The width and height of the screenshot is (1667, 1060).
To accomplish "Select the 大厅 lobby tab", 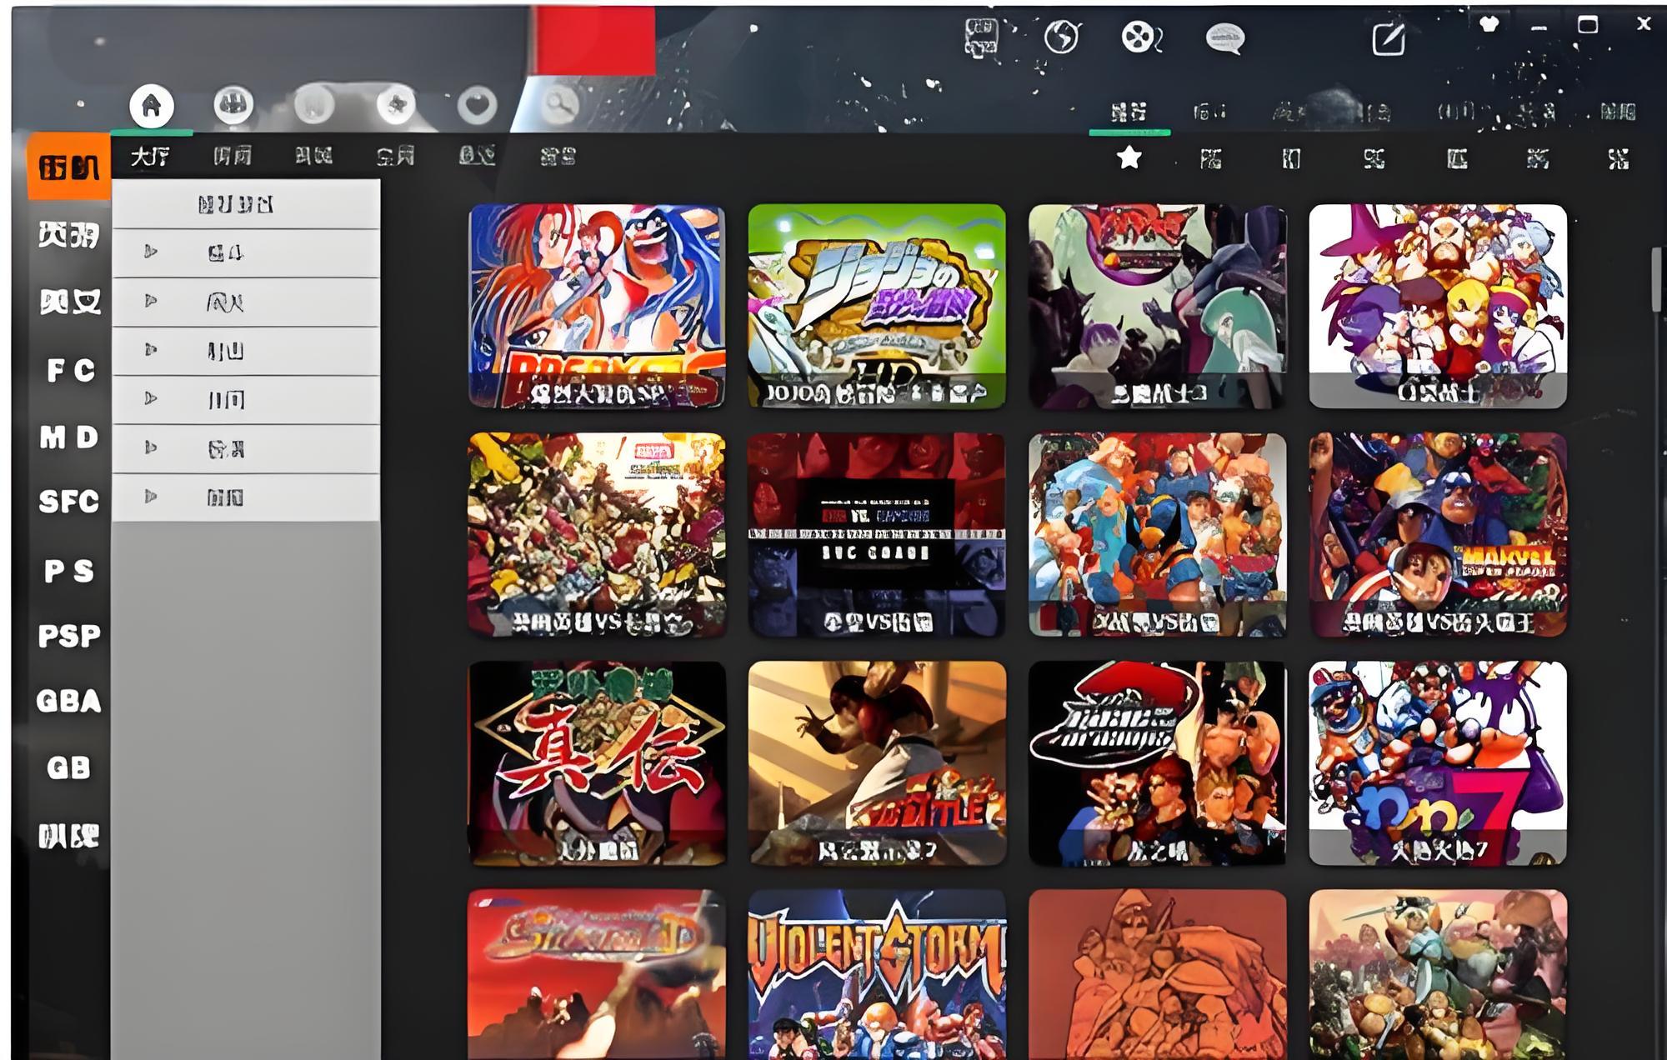I will pos(151,156).
